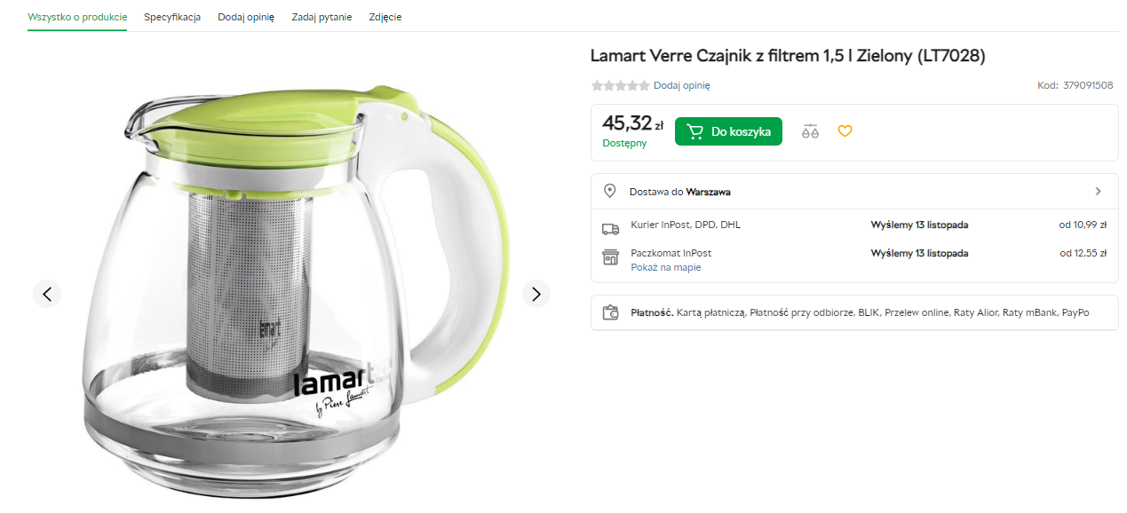
Task: Show the previous product image
Action: tap(47, 294)
